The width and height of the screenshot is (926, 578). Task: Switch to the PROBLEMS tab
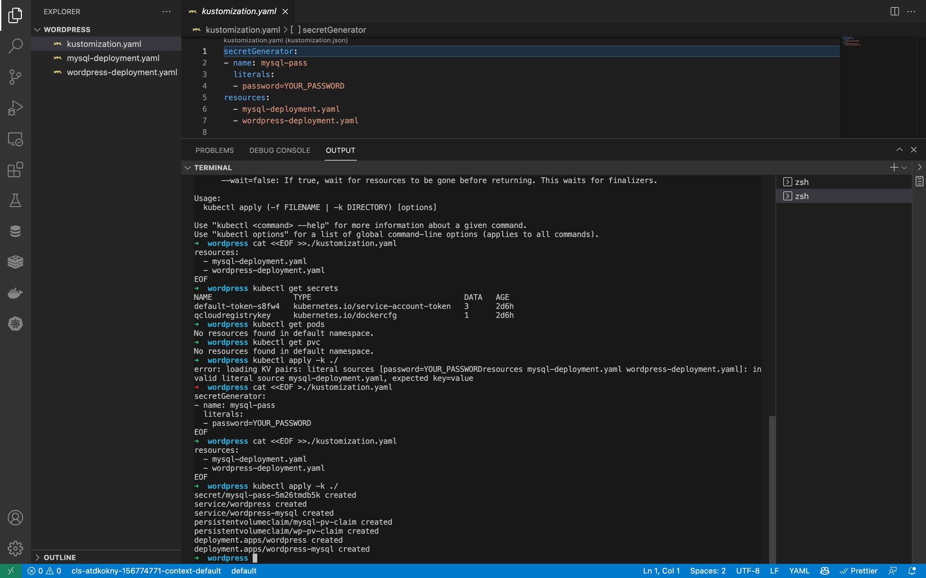coord(214,150)
